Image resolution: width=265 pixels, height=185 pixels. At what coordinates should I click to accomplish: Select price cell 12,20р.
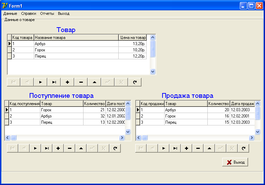tap(132, 56)
